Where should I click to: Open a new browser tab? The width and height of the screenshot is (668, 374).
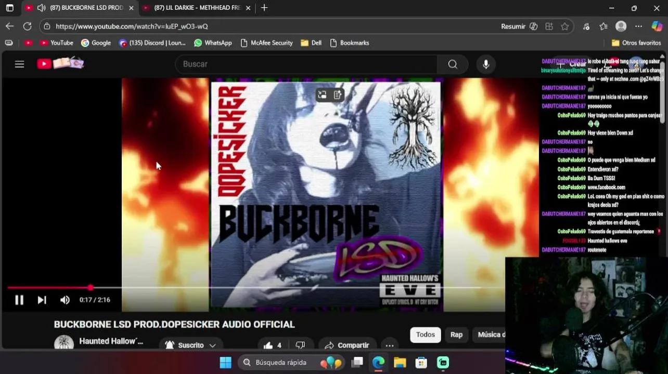tap(264, 8)
